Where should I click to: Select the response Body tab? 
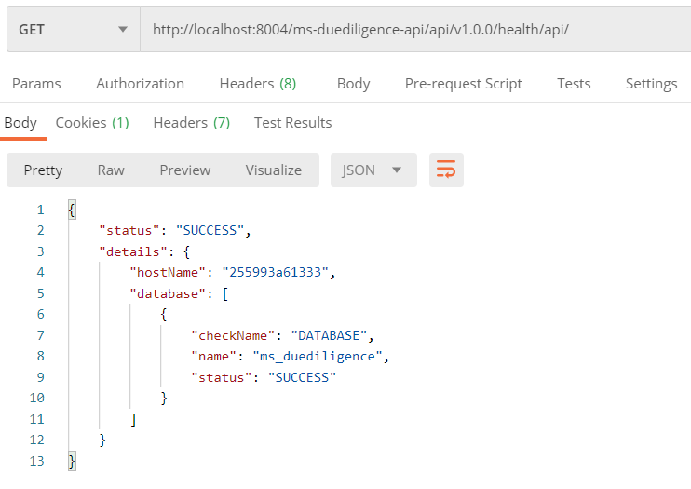(20, 122)
